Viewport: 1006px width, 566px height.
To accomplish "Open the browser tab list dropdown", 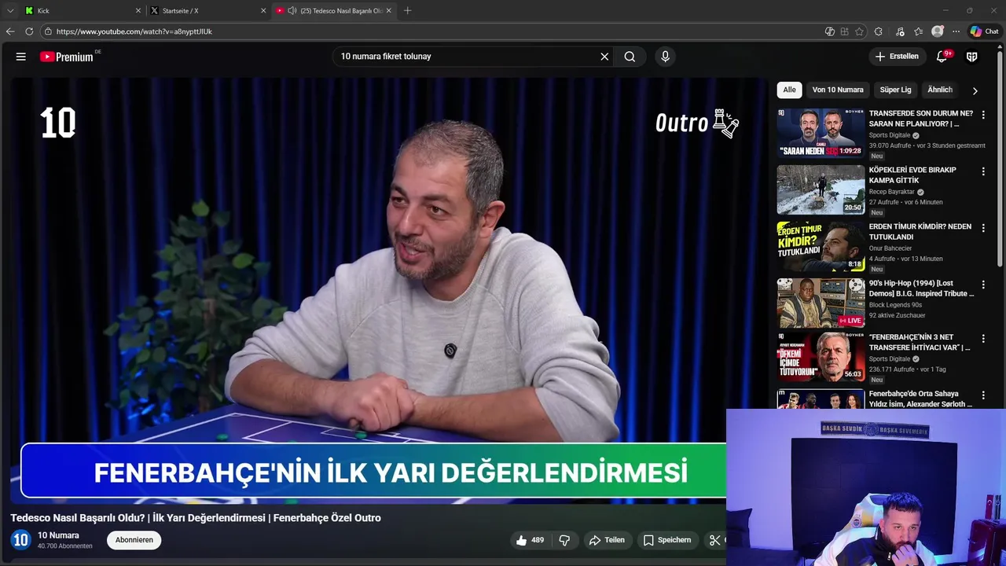I will [x=10, y=11].
